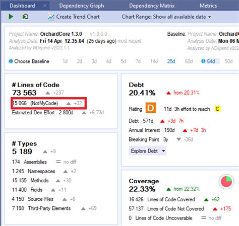Click the from 20.31% debt change
239x226 pixels.
(x=187, y=93)
